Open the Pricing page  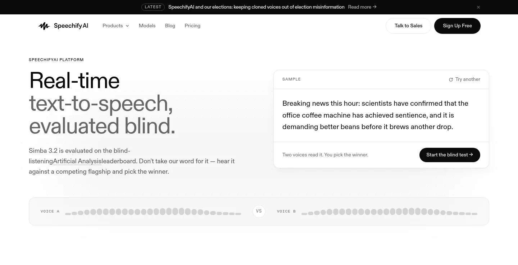coord(192,26)
